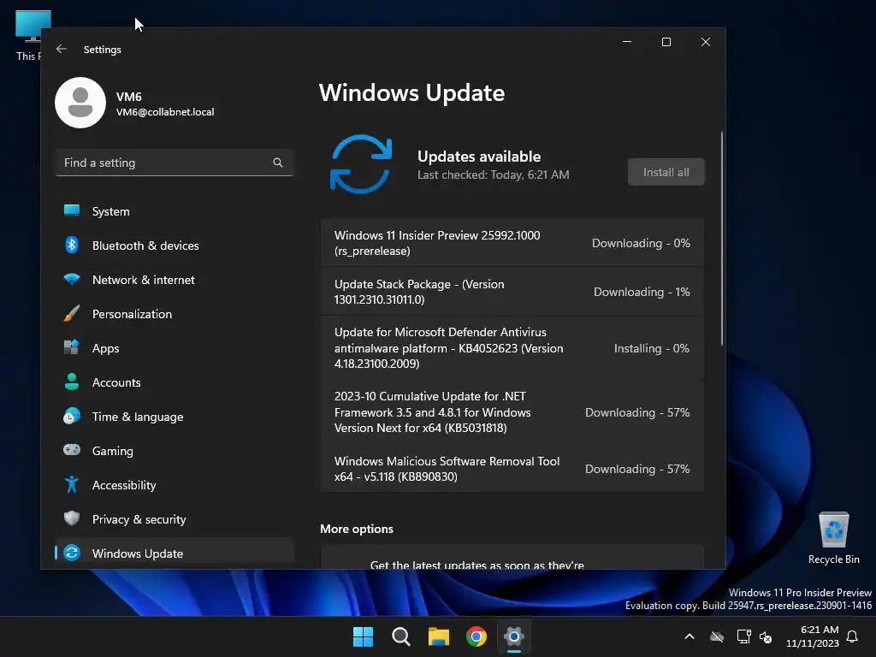Click the back arrow in Settings
The height and width of the screenshot is (657, 876).
62,49
